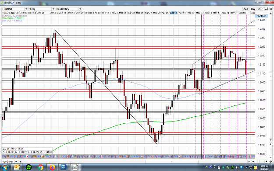Screen dimensions: 274x171
Task: Click the Apr 13, 2021 17:00 info box
Action: coord(27,150)
